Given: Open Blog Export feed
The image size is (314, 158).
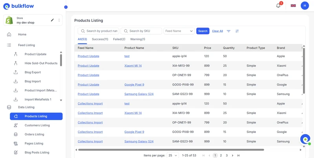Looking at the screenshot, I should tap(33, 72).
